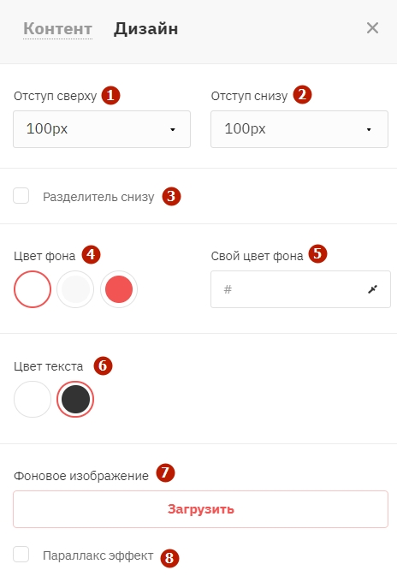Click the red number 4 marker near Цвет фона

(x=91, y=255)
